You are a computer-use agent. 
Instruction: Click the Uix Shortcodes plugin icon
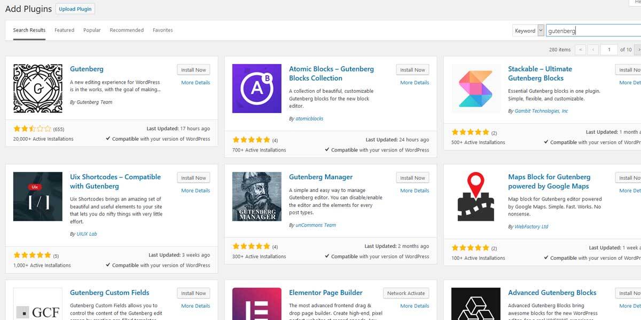point(38,197)
